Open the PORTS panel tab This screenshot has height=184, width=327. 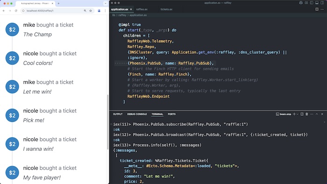pyautogui.click(x=171, y=114)
